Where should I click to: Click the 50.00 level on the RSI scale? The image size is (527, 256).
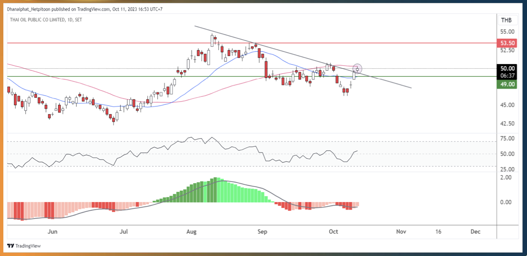(507, 154)
